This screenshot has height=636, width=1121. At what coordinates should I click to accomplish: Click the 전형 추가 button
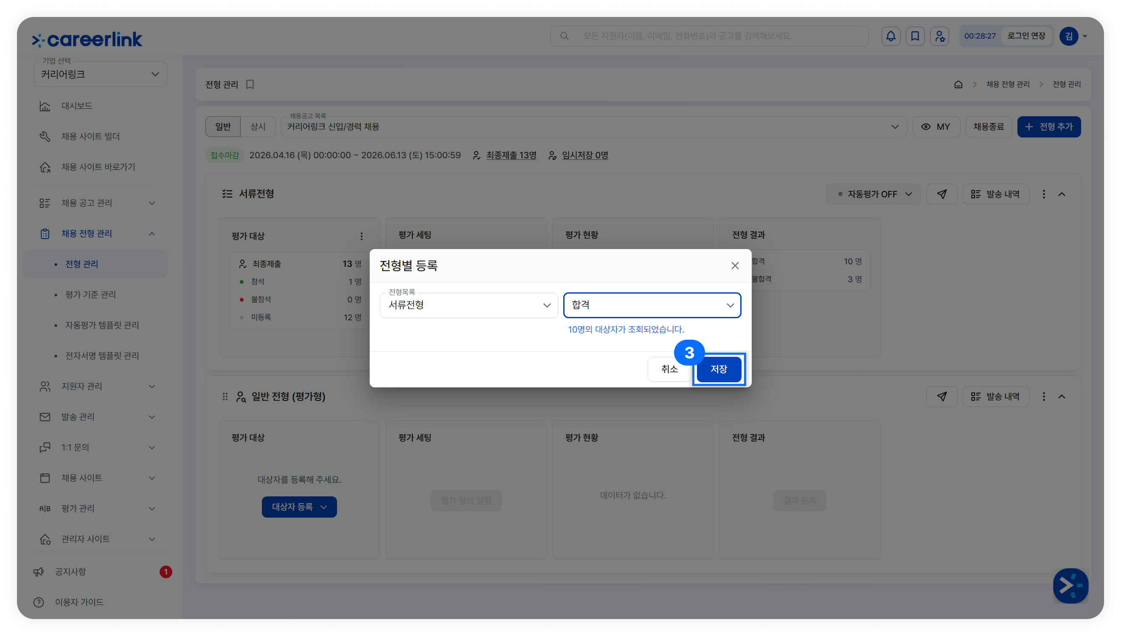pyautogui.click(x=1049, y=127)
